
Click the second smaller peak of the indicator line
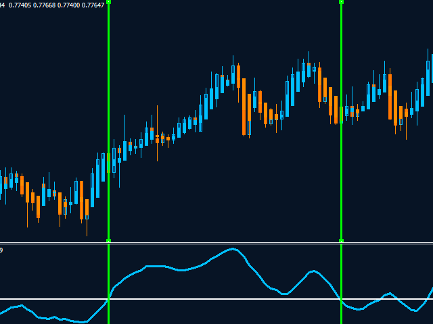tap(313, 271)
